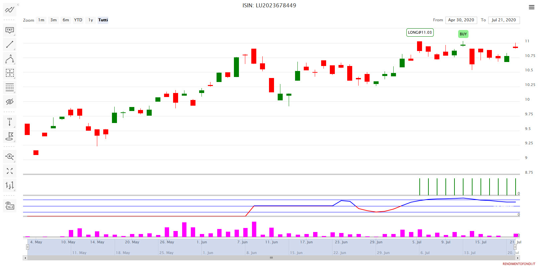The width and height of the screenshot is (538, 266).
Task: Collapse the stock tools sidebar arrow
Action: coord(18,5)
